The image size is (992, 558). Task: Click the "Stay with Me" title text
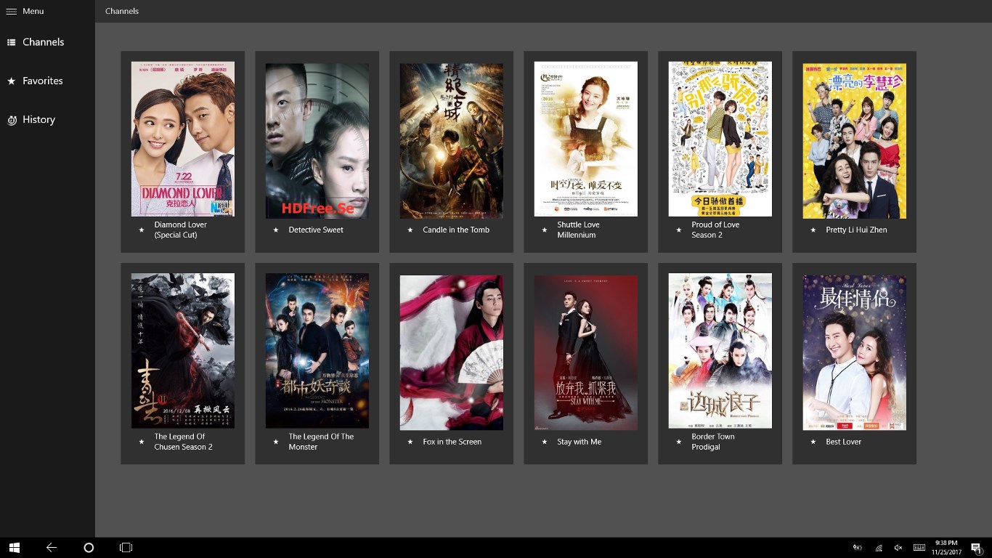[579, 442]
